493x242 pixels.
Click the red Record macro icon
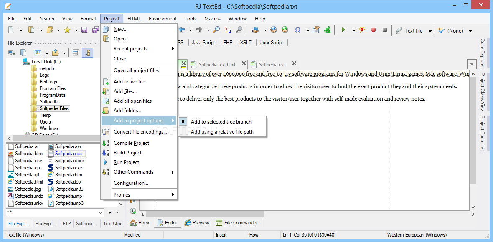tap(374, 30)
